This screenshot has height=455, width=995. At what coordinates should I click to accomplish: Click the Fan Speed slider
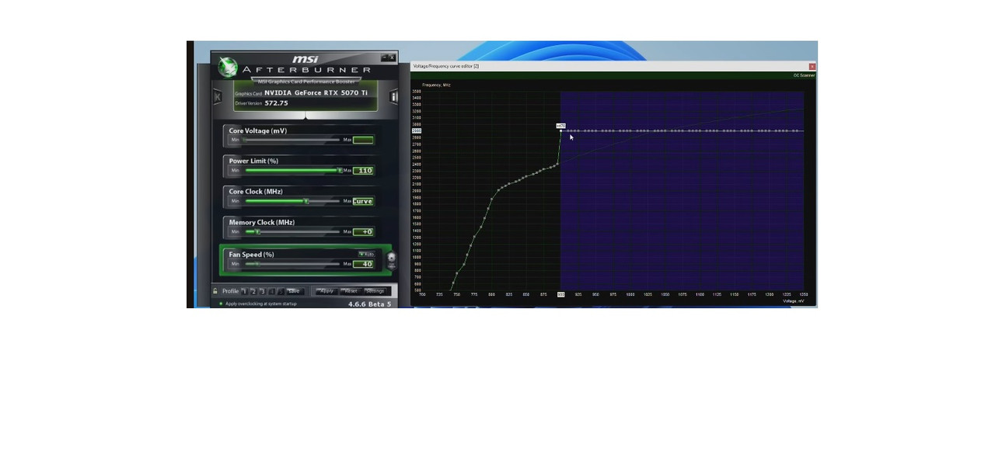292,264
